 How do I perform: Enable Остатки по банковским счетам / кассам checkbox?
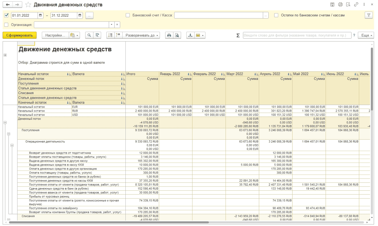click(x=276, y=15)
